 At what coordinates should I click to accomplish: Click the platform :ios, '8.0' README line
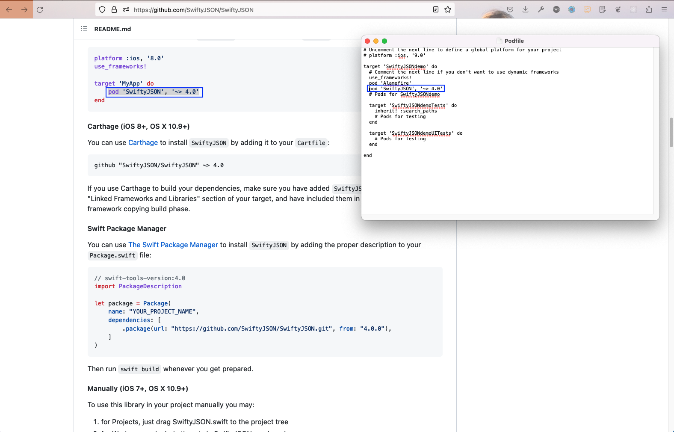[x=129, y=58]
